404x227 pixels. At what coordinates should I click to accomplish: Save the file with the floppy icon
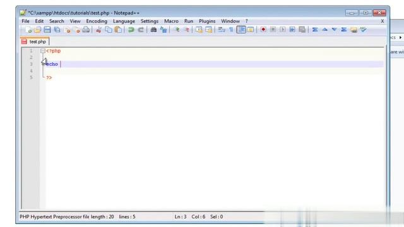[x=47, y=30]
